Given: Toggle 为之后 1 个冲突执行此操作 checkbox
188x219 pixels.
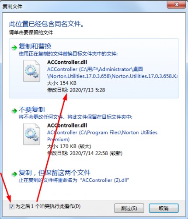Looking at the screenshot, I should pos(11,206).
